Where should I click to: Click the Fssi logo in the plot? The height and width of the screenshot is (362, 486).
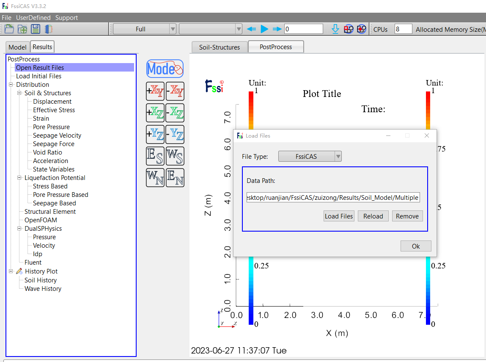214,86
